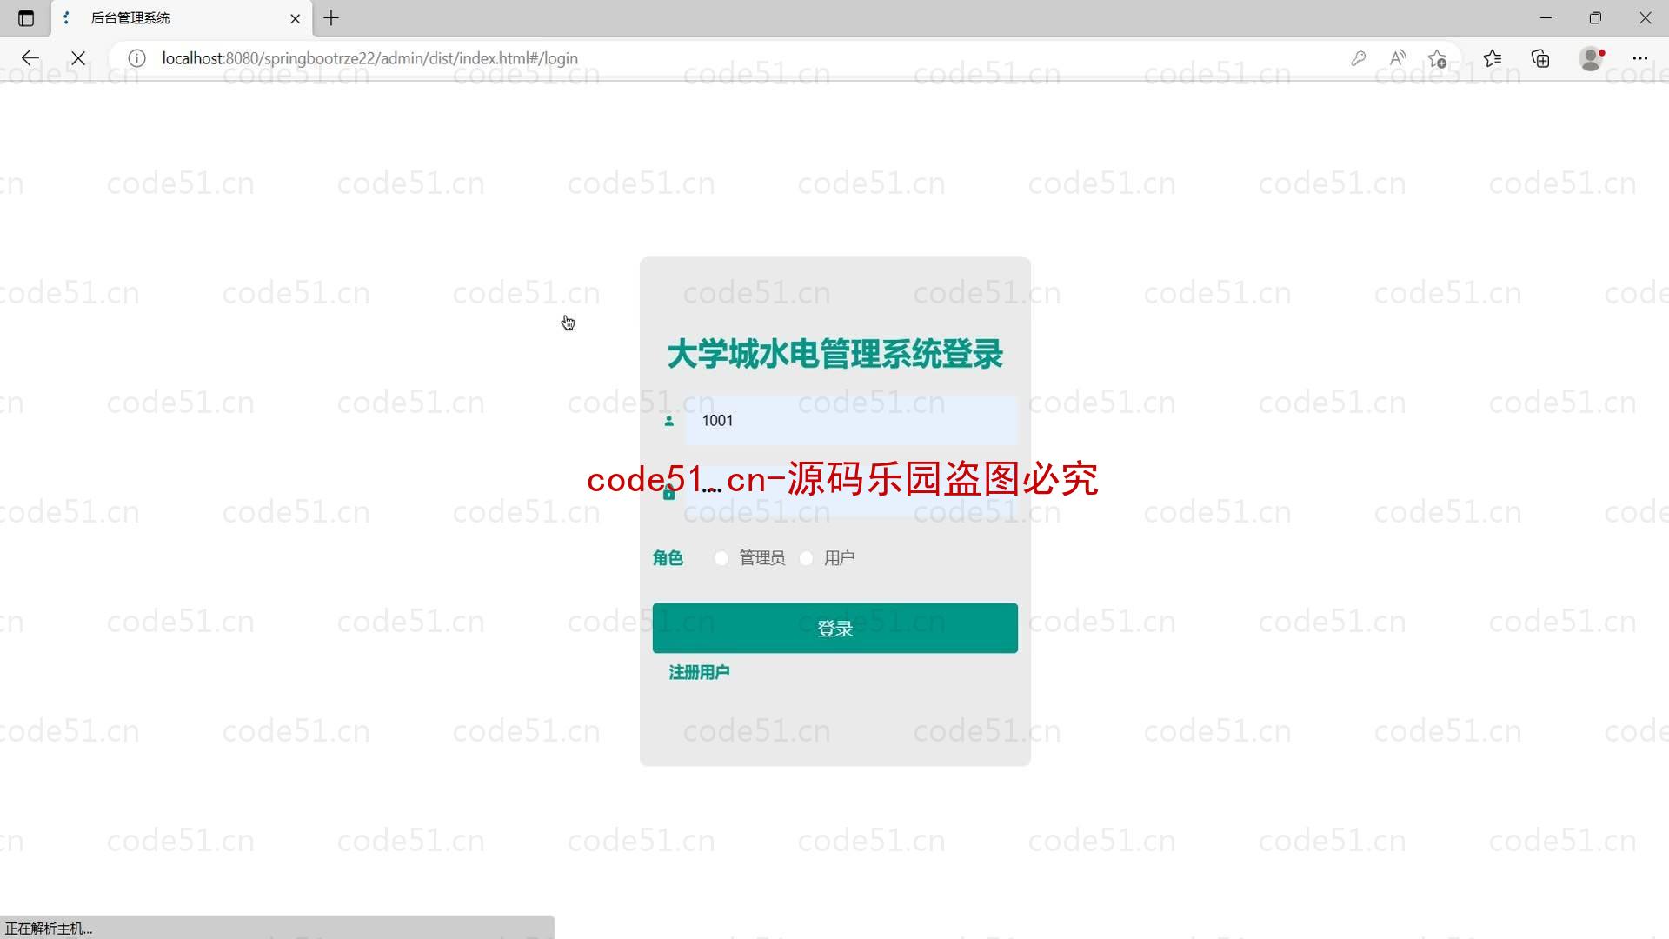The image size is (1669, 939).
Task: Open saved passwords key icon
Action: pos(1358,58)
